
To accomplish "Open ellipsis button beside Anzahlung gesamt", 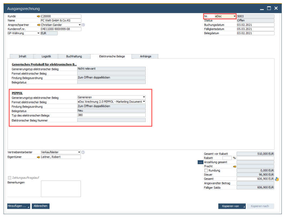I will (200, 162).
